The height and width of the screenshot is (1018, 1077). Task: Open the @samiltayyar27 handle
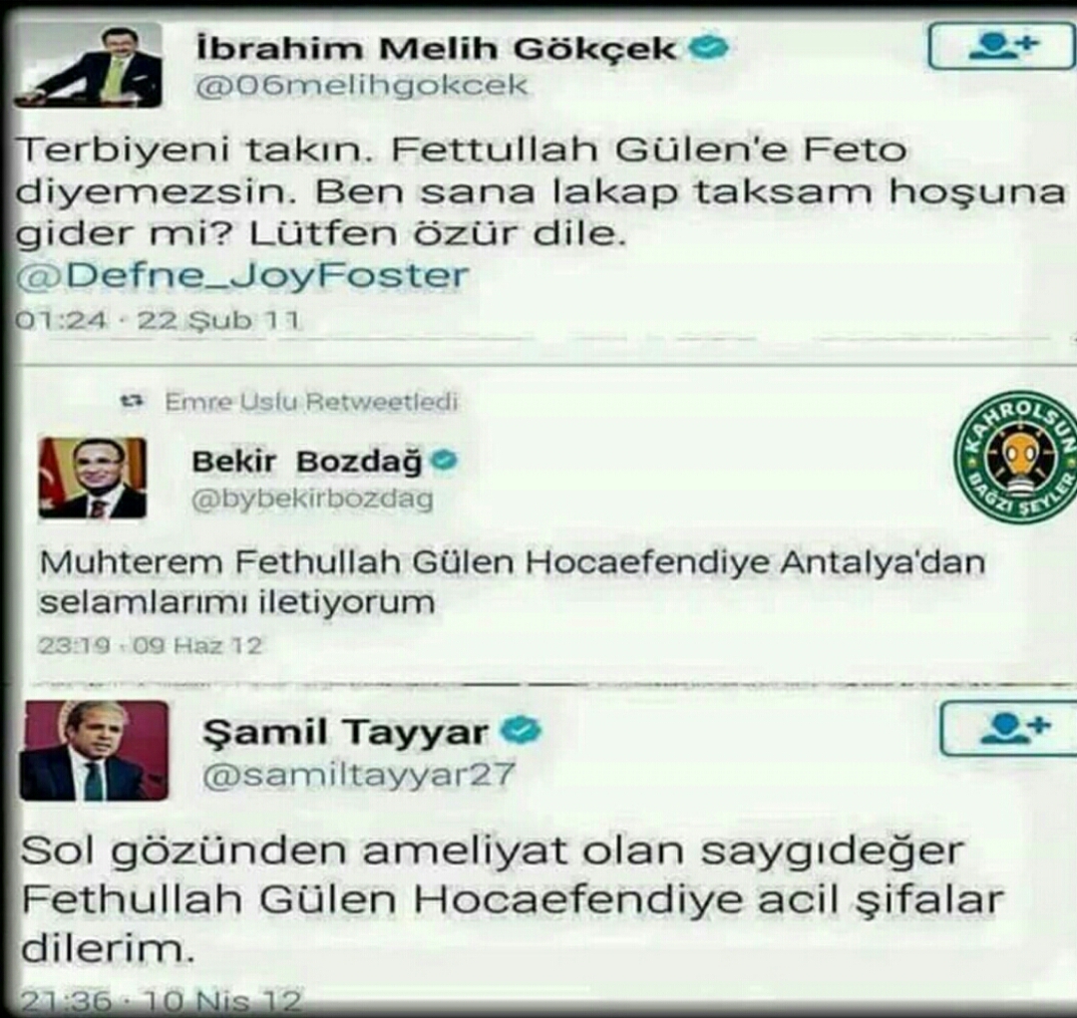point(359,776)
